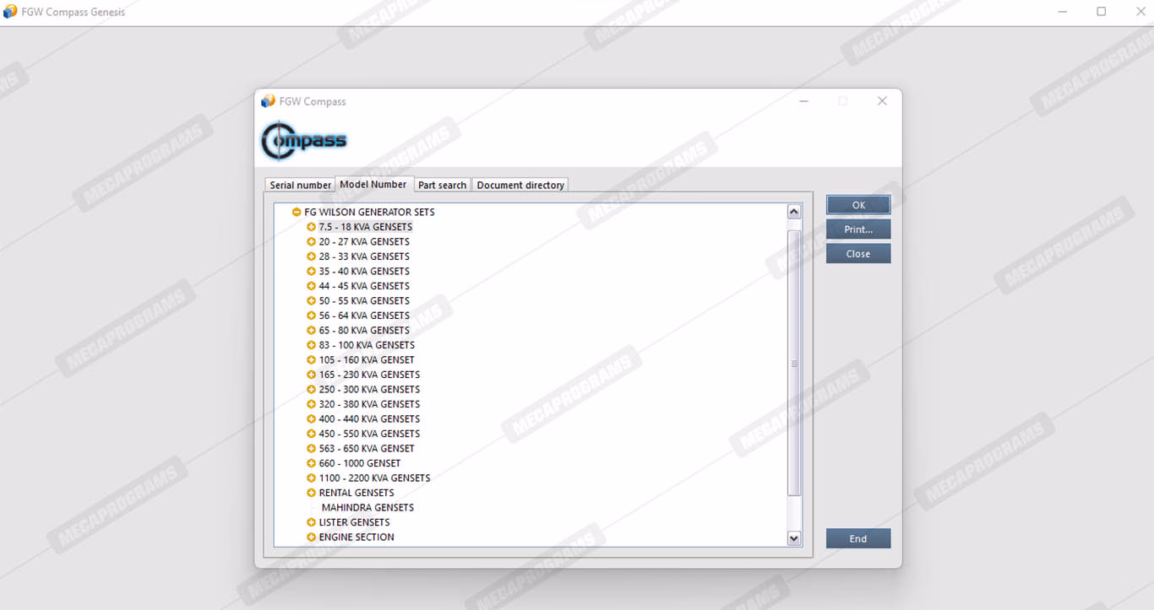Select 320 - 380 KVA GENSETS label

tap(369, 404)
